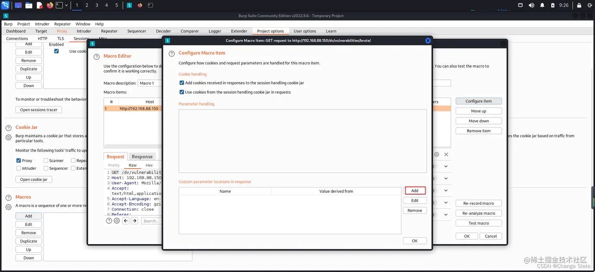
Task: Focus the running Firefox window icon
Action: click(140, 5)
